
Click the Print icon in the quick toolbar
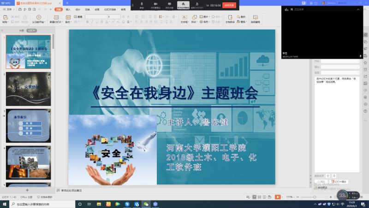(x=30, y=9)
